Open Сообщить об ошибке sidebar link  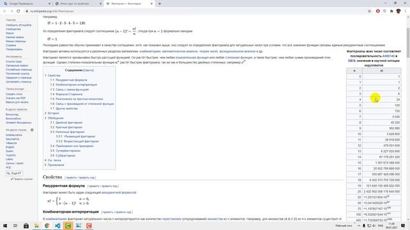19,25
